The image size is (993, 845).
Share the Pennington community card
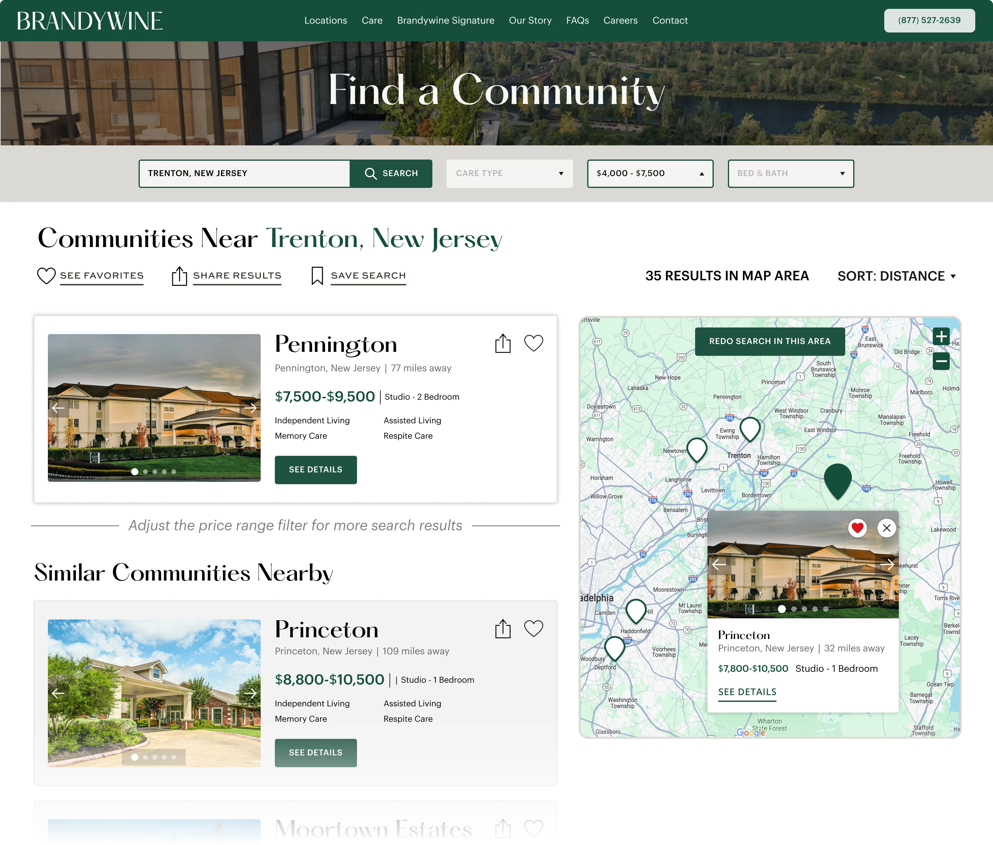[503, 343]
